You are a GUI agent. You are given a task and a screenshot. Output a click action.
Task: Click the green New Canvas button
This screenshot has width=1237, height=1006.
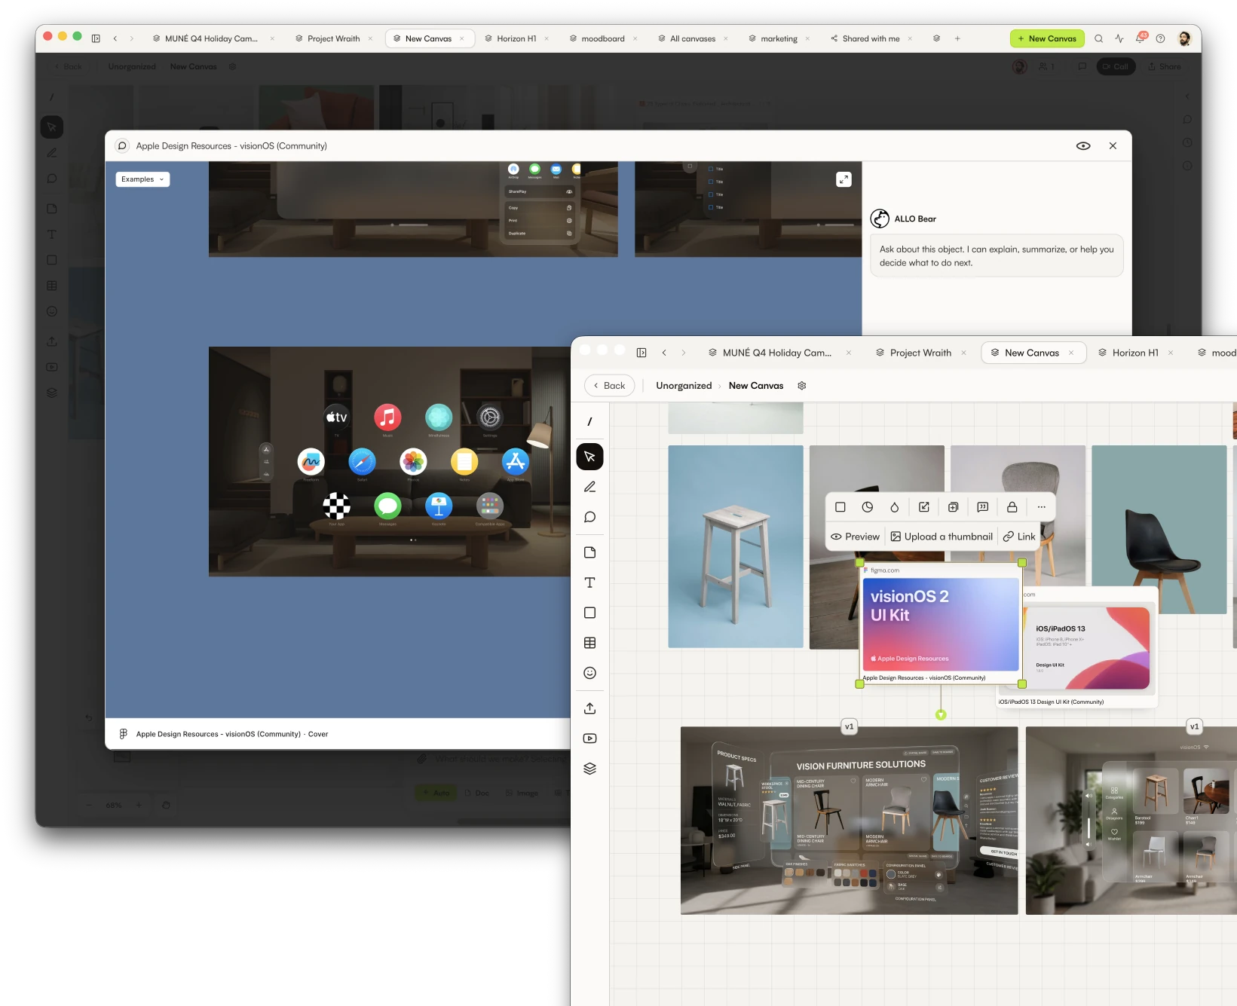click(1047, 38)
